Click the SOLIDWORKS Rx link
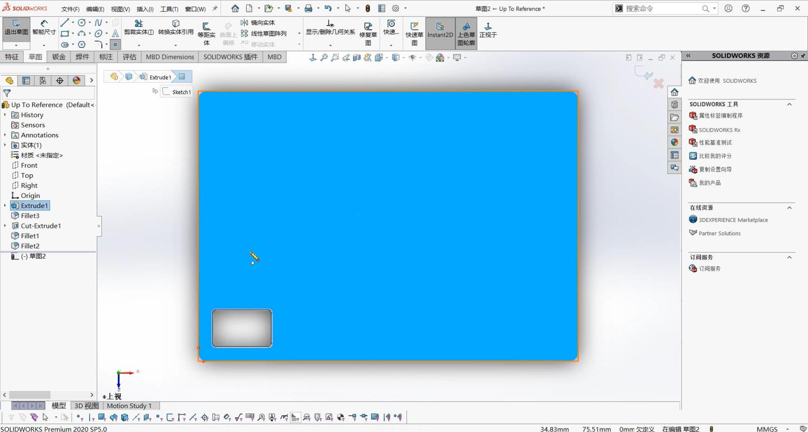808x432 pixels. (x=719, y=130)
